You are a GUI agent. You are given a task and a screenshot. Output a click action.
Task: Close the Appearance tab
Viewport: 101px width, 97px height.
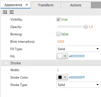click(x=27, y=5)
